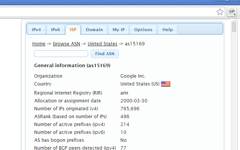Switch to the IPv6 tab
Viewport: 240px width, 150px height.
55,30
